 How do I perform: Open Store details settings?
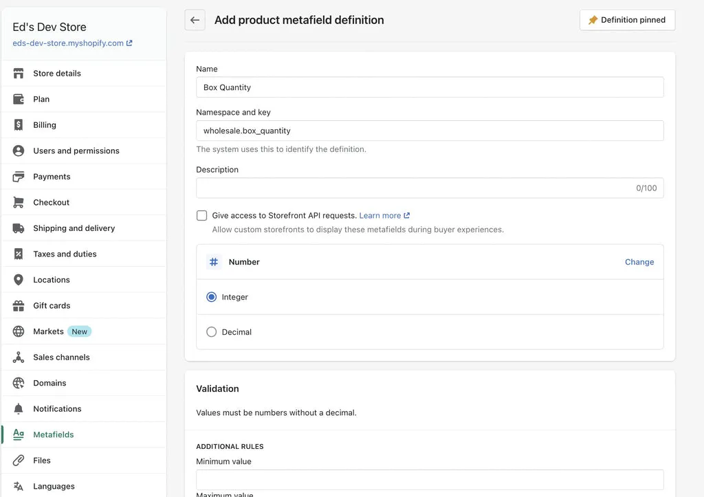pos(84,73)
